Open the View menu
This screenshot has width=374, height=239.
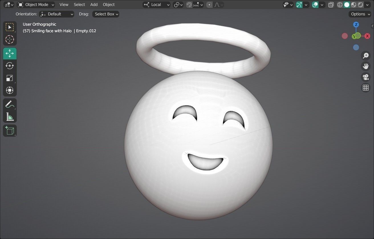pyautogui.click(x=64, y=5)
